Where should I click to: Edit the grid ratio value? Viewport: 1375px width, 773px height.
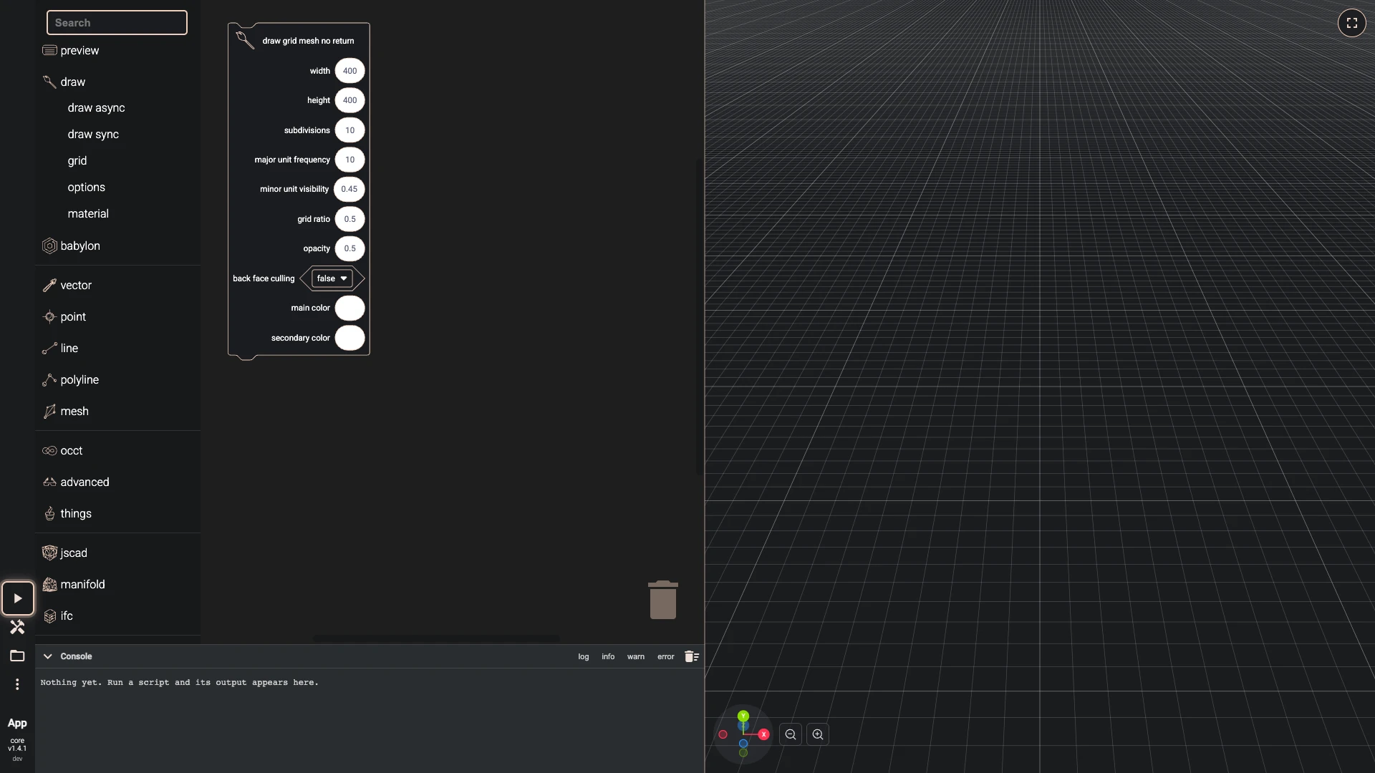[x=349, y=219]
